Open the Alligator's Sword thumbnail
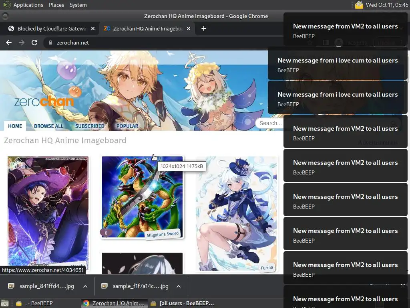Viewport: 410px width, 308px height. (x=142, y=197)
